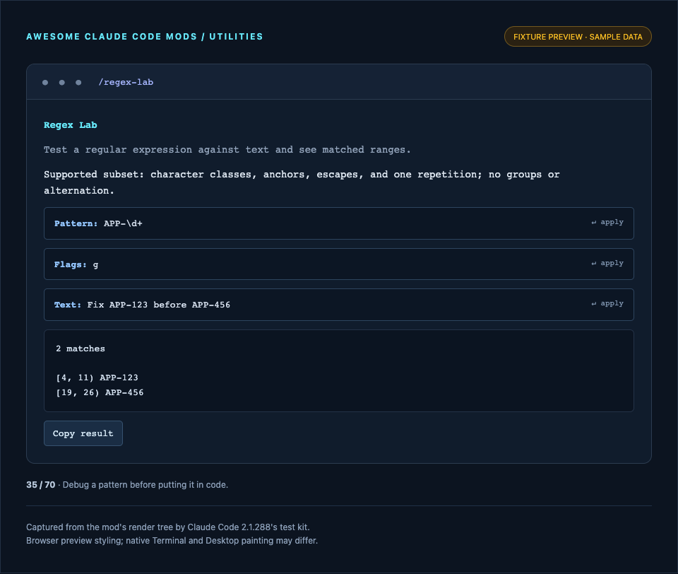Apply the Text field value
The width and height of the screenshot is (678, 574).
[x=607, y=303]
